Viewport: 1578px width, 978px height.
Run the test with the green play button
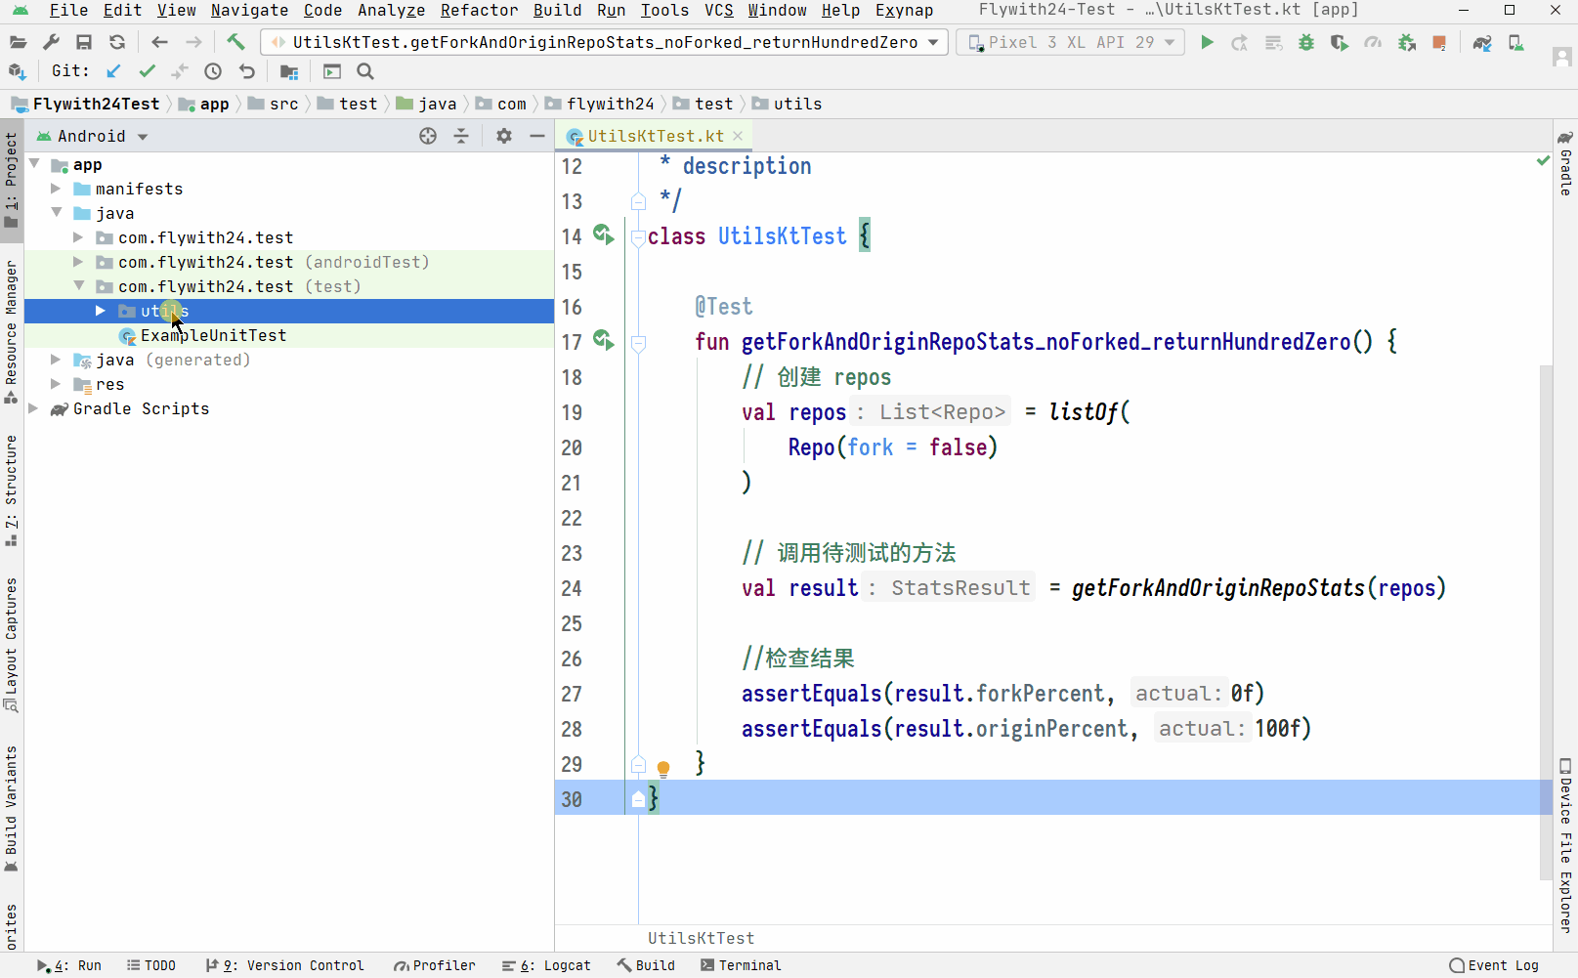[1207, 42]
